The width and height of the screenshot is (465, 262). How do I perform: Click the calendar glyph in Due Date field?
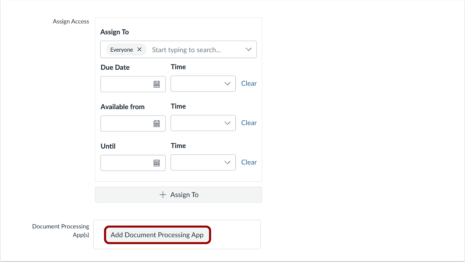157,84
